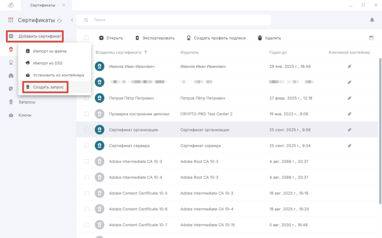Image resolution: width=382 pixels, height=238 pixels.
Task: Click key container icon in Сертификат сервера row
Action: coord(350,145)
